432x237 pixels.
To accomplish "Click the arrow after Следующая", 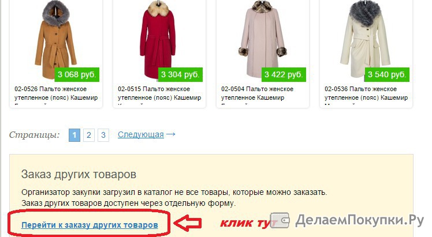I will click(171, 134).
